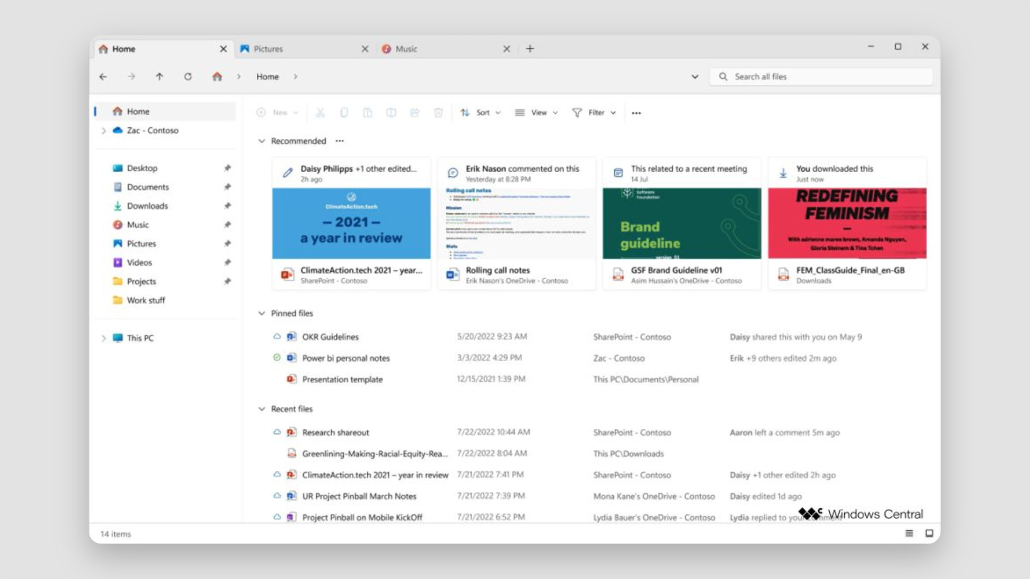Open the Rolling call notes recommended card
This screenshot has width=1030, height=579.
pyautogui.click(x=517, y=224)
